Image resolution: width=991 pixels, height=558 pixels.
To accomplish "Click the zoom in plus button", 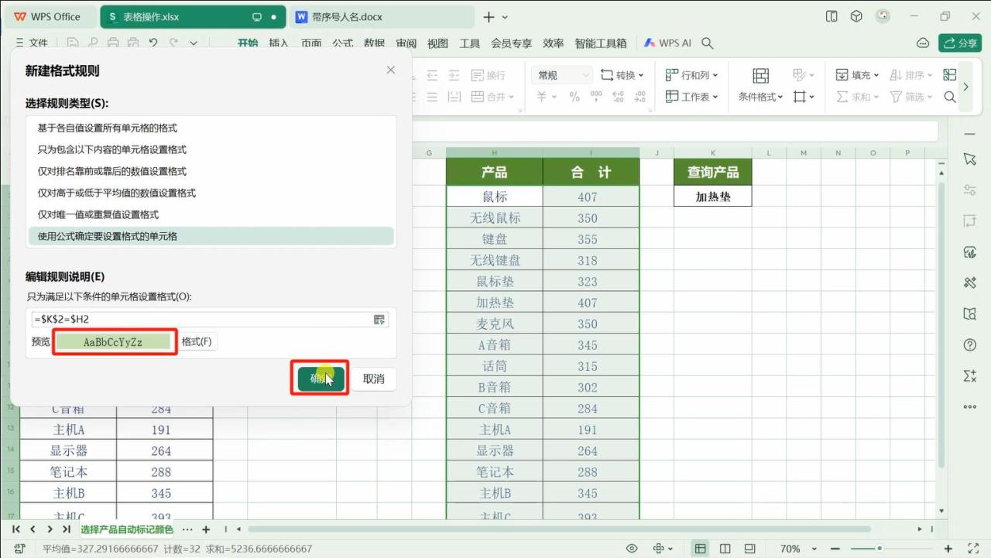I will point(948,549).
